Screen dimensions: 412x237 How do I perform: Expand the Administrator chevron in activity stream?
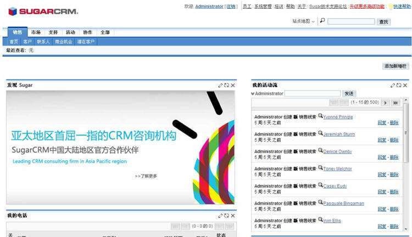click(253, 93)
